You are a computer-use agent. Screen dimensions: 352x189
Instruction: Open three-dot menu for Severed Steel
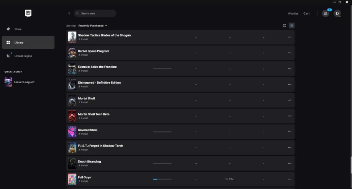coord(290,132)
